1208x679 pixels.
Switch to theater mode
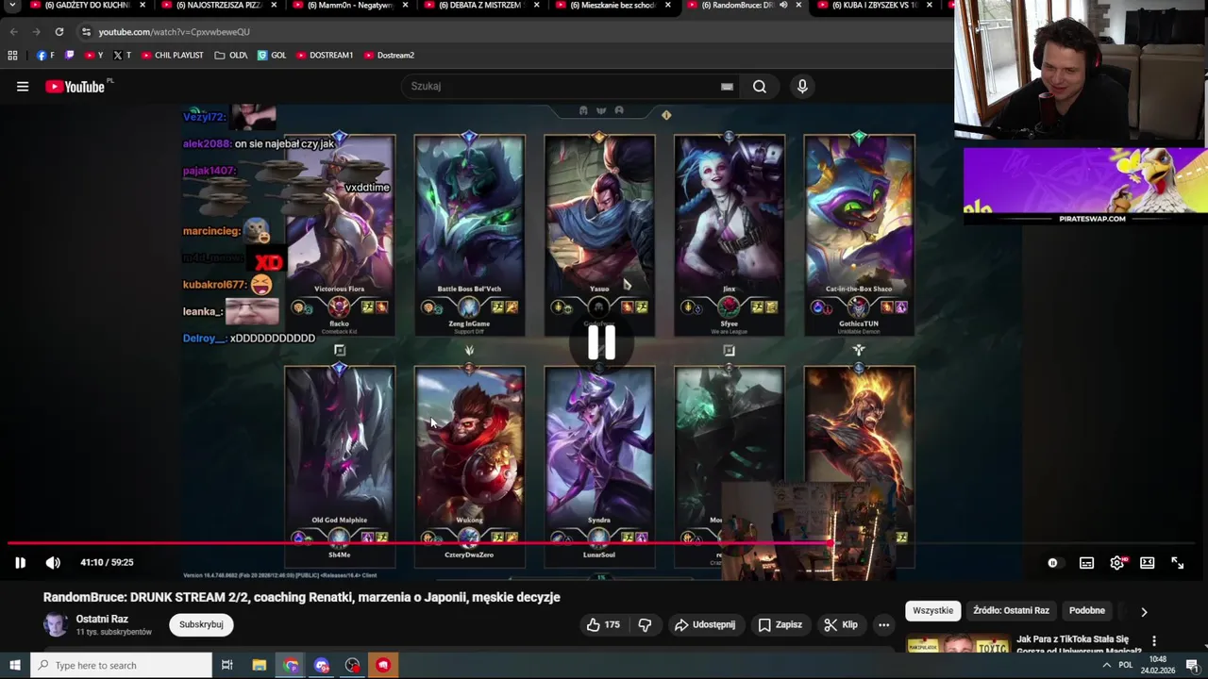tap(1148, 563)
